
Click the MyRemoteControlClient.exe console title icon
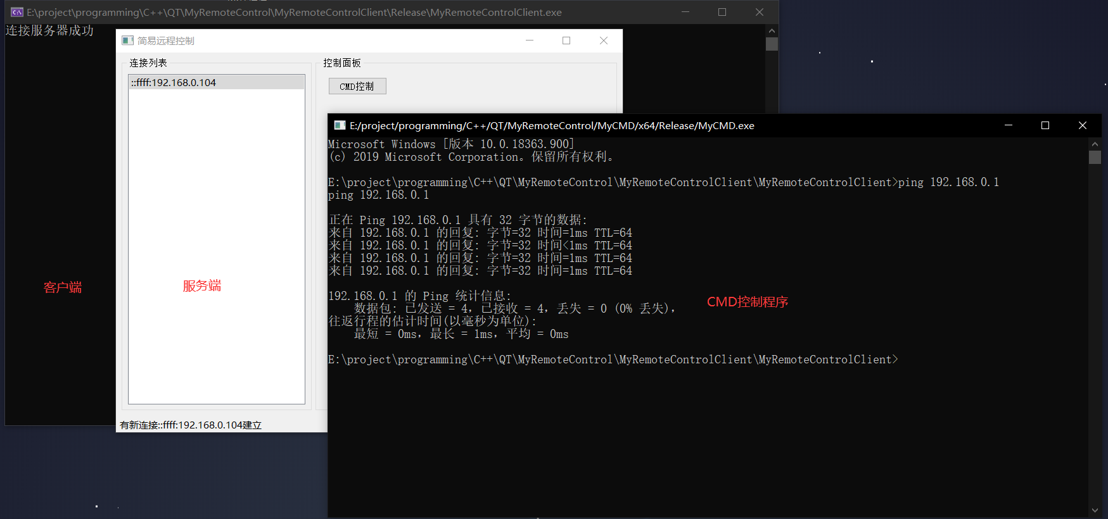pos(17,12)
